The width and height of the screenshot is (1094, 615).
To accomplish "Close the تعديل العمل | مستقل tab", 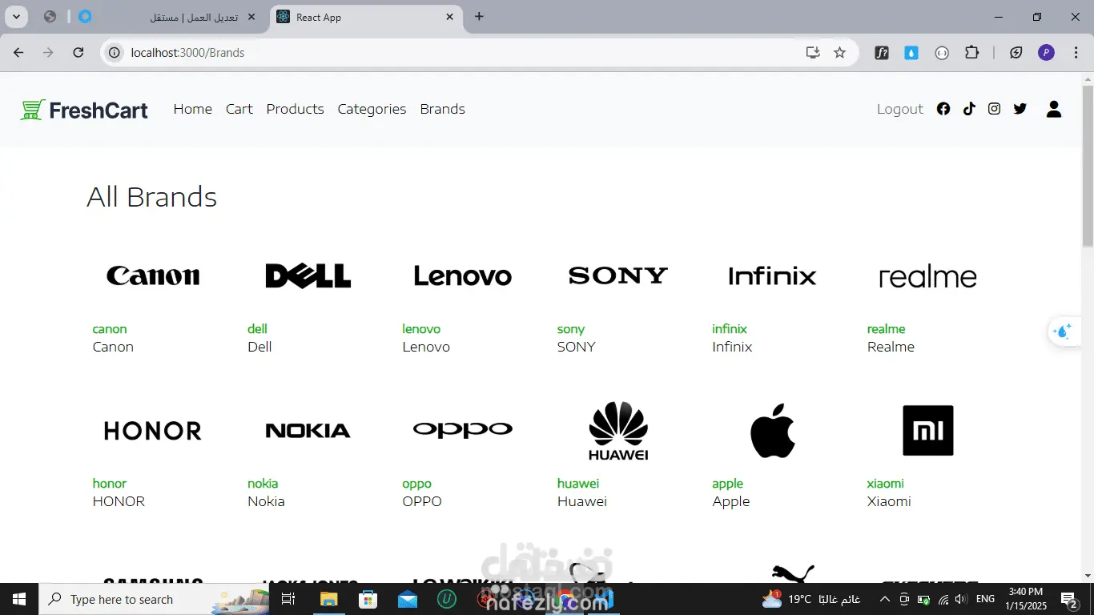I will click(x=252, y=17).
